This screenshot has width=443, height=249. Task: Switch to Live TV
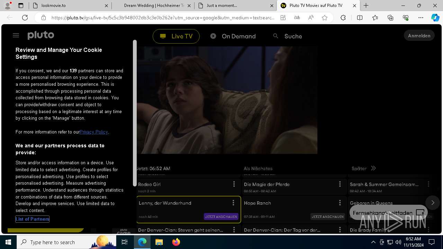point(176,36)
